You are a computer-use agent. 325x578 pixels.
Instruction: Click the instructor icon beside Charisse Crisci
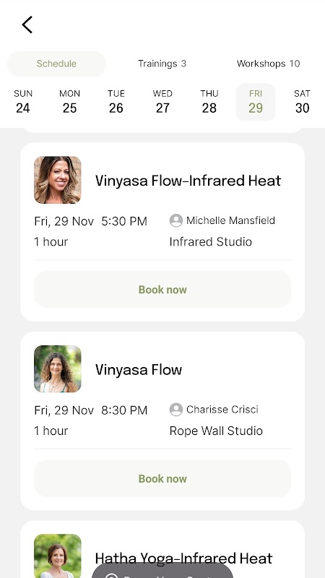pyautogui.click(x=176, y=410)
